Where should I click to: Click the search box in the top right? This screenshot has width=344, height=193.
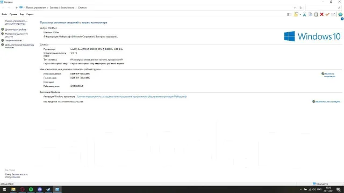tap(324, 8)
